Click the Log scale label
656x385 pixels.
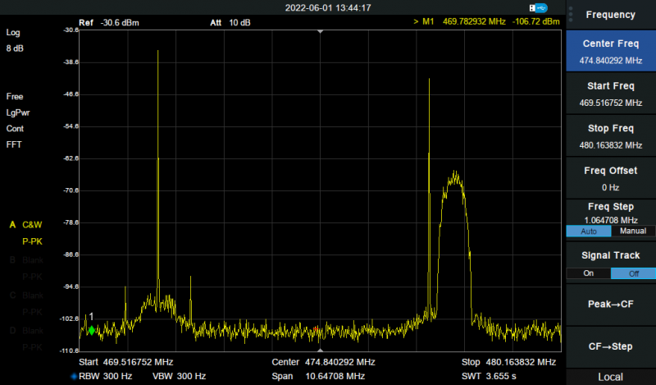point(13,33)
